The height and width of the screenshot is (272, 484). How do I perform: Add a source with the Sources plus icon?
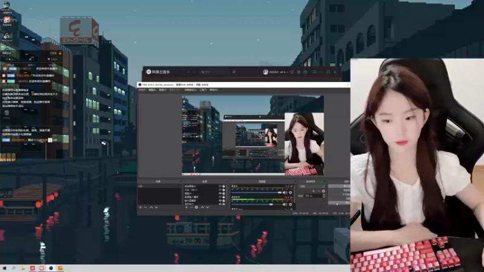(187, 207)
